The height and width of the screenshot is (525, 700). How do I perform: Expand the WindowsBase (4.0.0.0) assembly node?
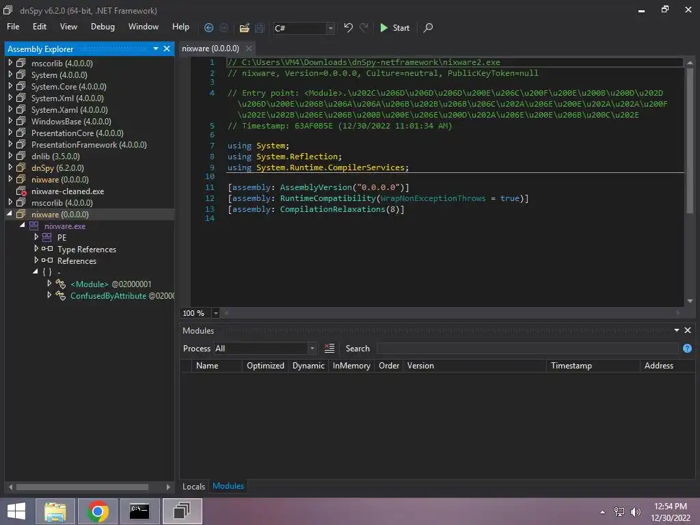tap(10, 120)
